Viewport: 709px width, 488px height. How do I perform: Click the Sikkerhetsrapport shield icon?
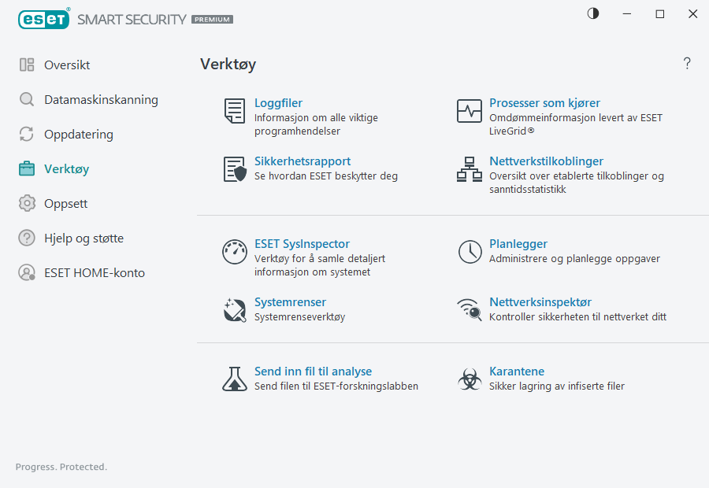coord(234,169)
